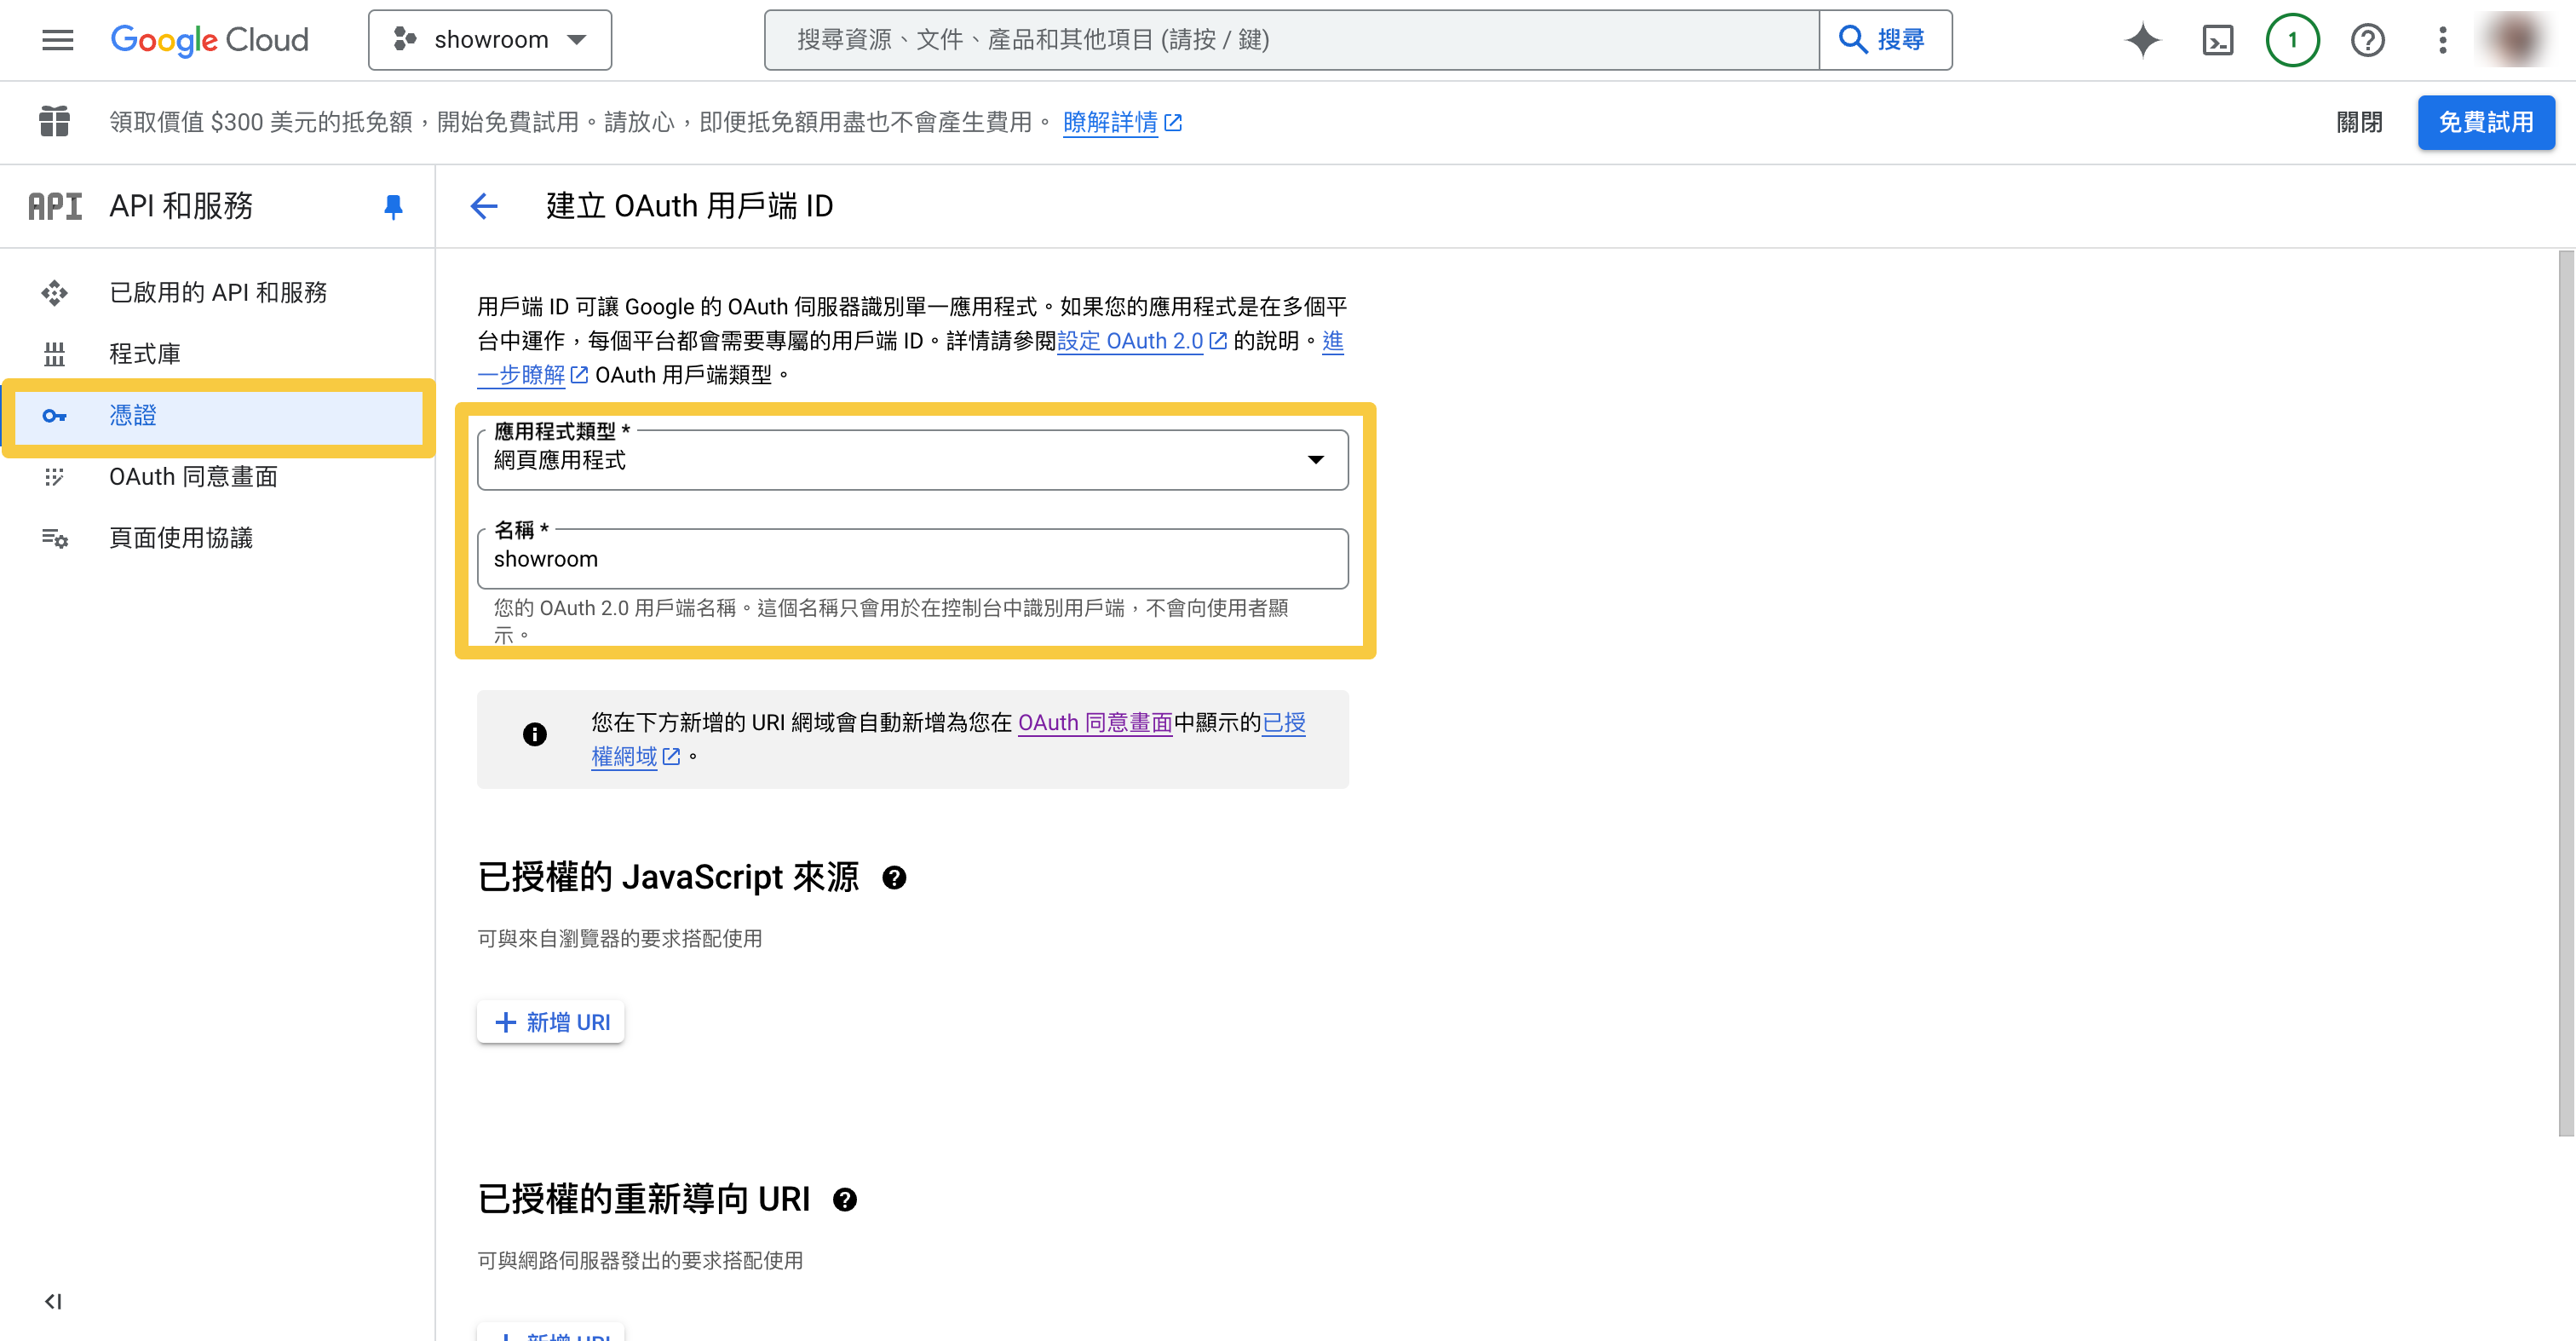Go to 頁面使用協議 in sidebar
Screen dimensions: 2576x1341
(x=181, y=538)
